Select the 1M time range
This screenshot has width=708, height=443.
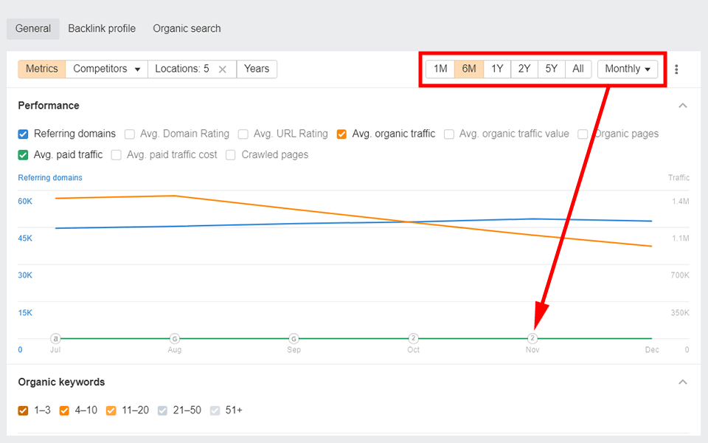coord(440,69)
